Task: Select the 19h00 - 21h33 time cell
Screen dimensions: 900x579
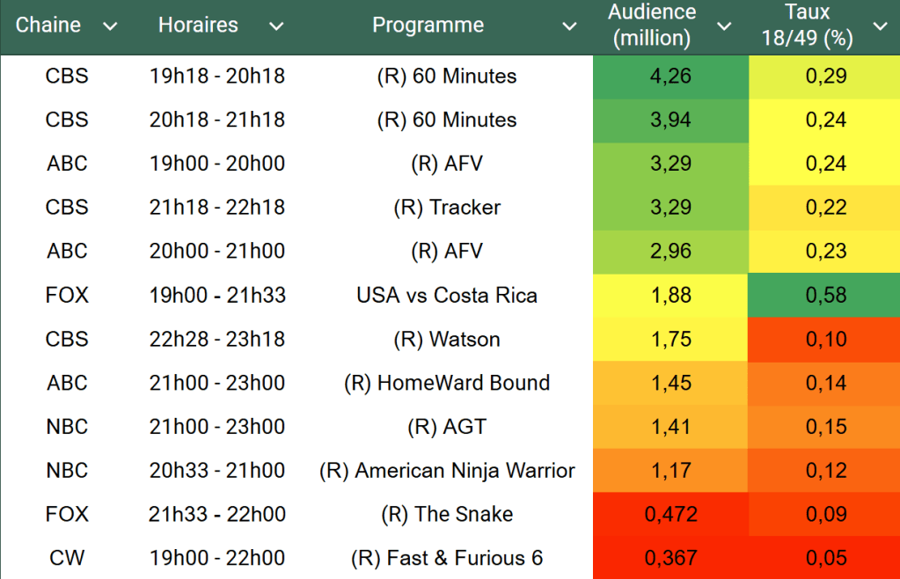Action: tap(217, 295)
